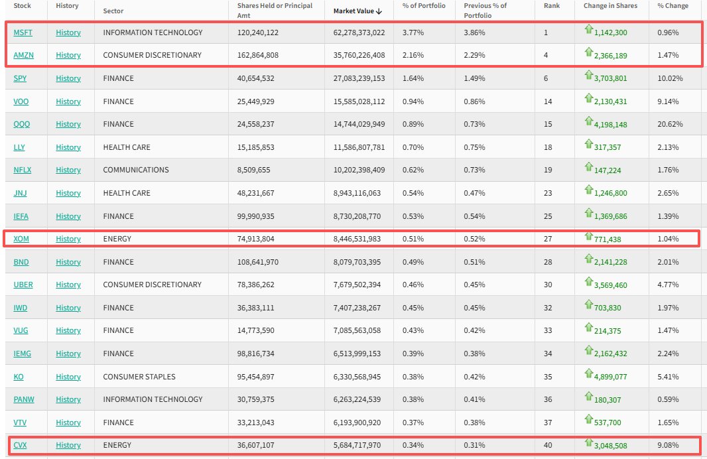Sort by the Market Value column header
Image resolution: width=707 pixels, height=459 pixels.
click(357, 11)
